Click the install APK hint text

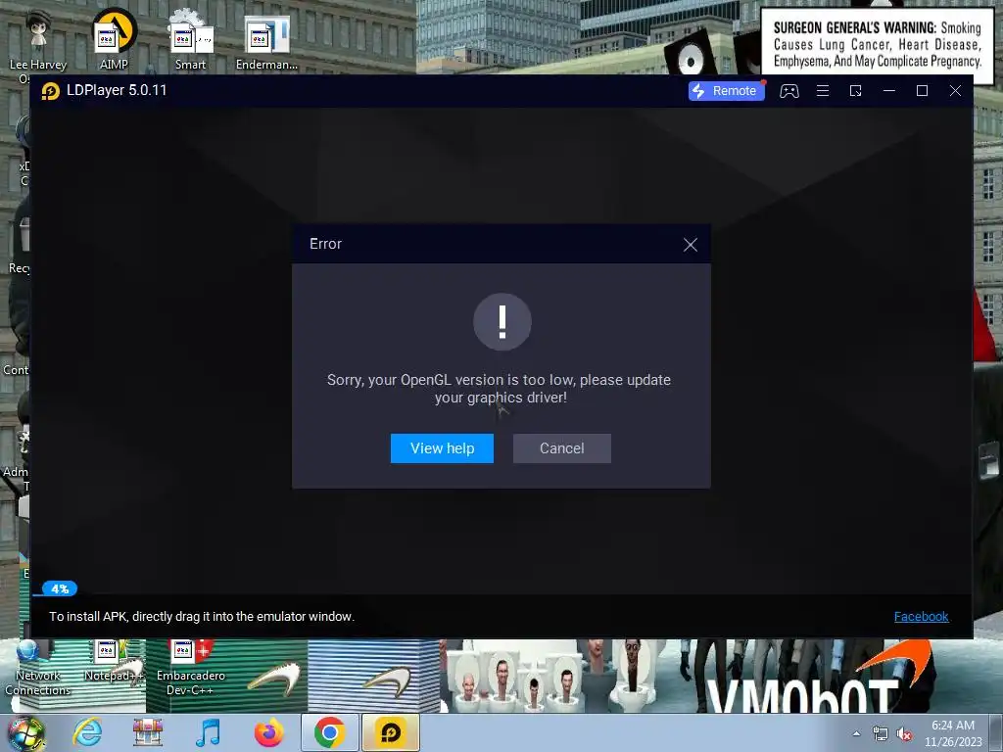(x=202, y=617)
